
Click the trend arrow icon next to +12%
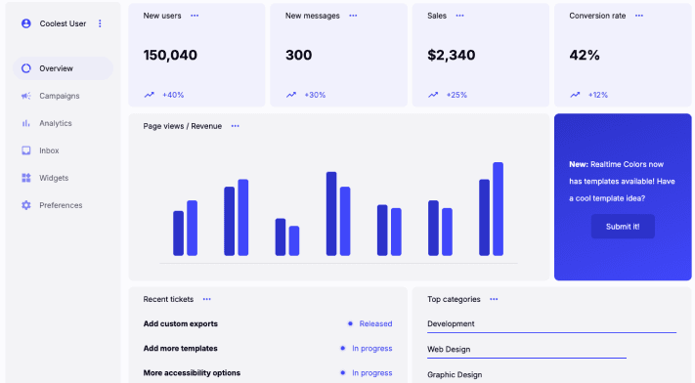(575, 95)
